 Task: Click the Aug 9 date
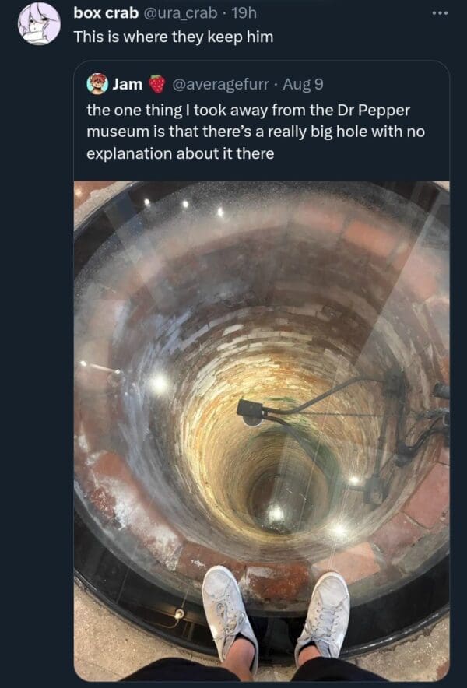304,84
